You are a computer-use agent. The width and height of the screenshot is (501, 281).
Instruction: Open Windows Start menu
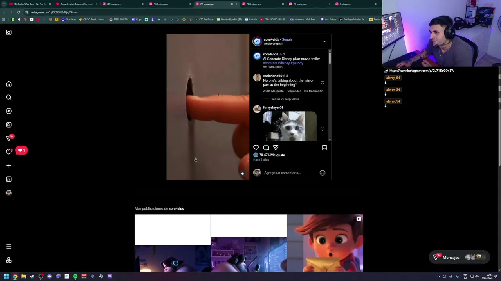6,276
